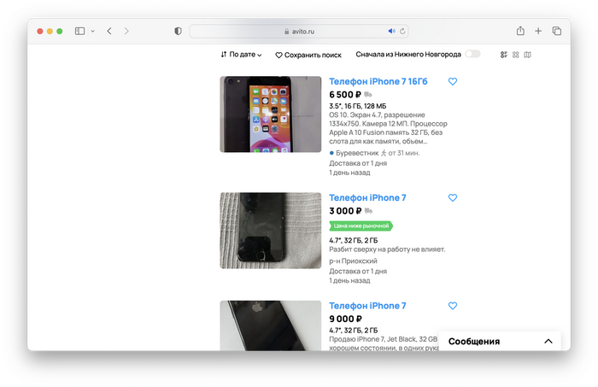This screenshot has width=598, height=387.
Task: Open photo of the 9 000 ₽ iPhone
Action: (x=271, y=325)
